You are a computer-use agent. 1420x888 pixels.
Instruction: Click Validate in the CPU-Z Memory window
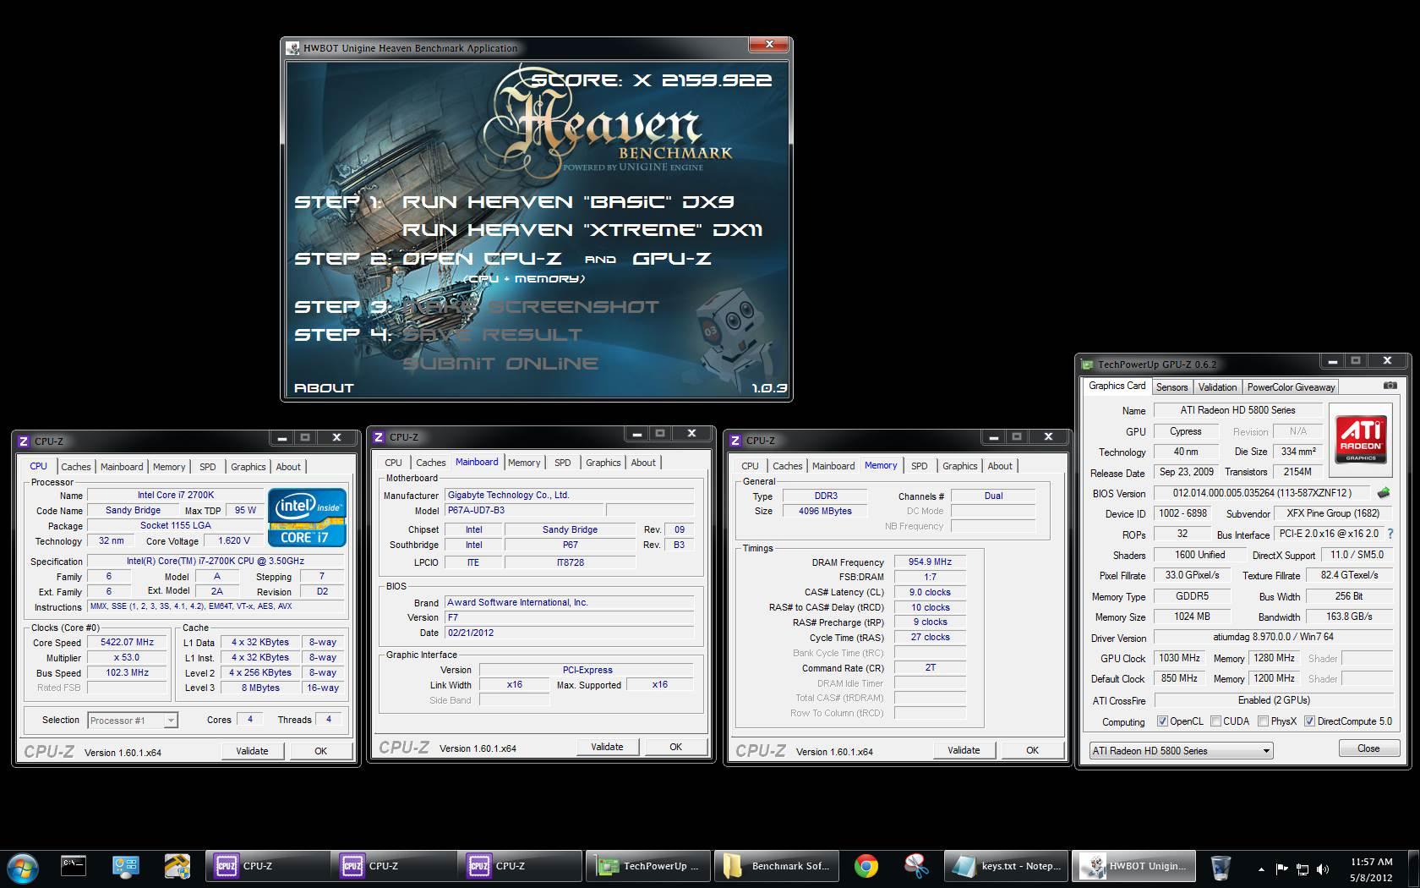point(964,750)
